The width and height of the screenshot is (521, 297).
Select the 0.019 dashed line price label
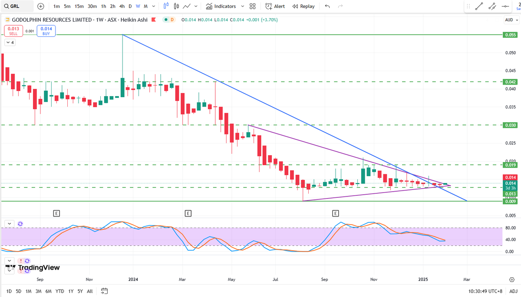click(510, 165)
